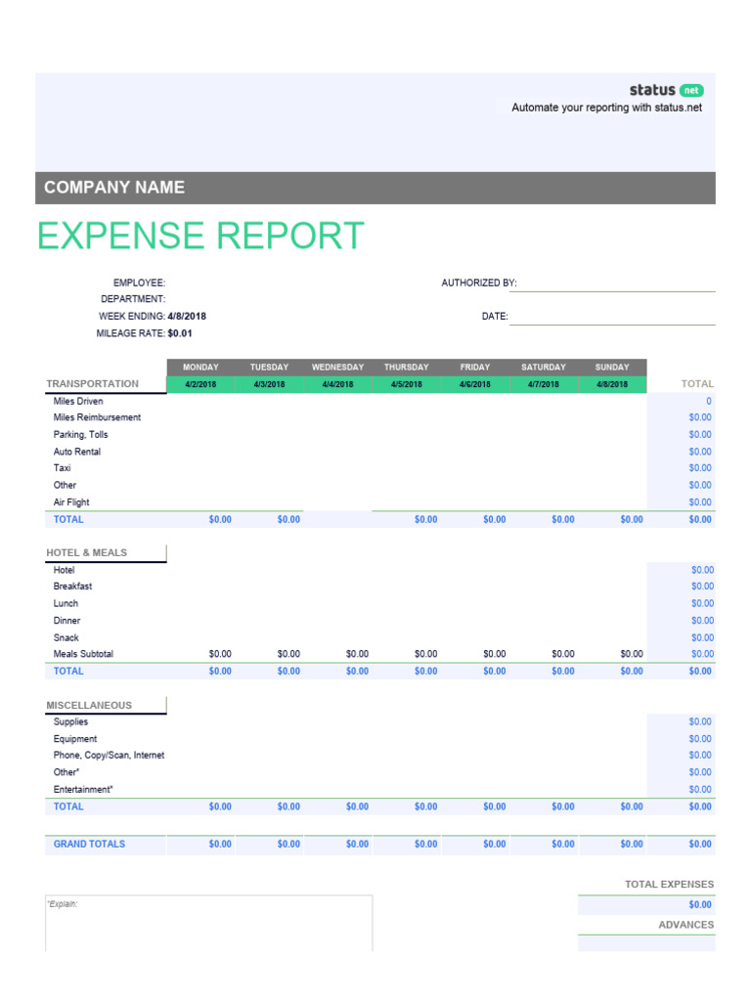Click the GRAND TOTALS label

[x=89, y=844]
